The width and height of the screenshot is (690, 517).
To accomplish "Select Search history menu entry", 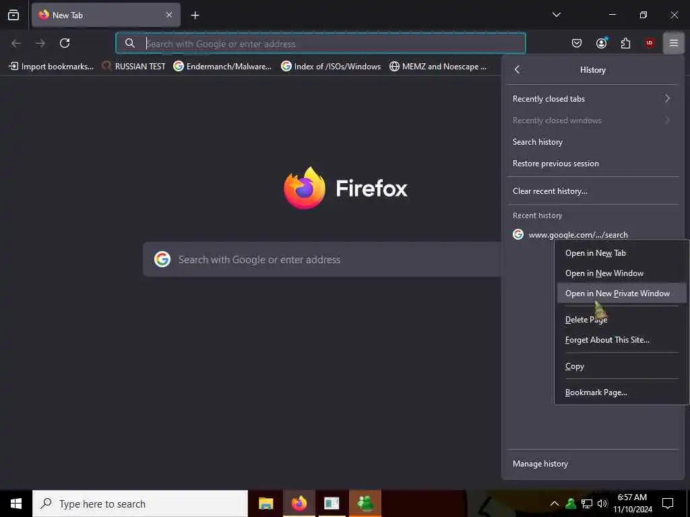I will pyautogui.click(x=593, y=141).
